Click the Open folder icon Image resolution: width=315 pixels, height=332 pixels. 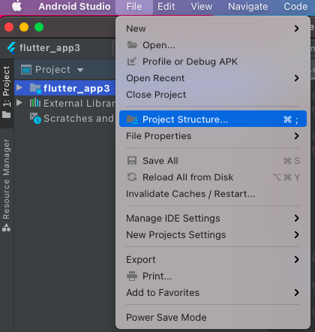pyautogui.click(x=132, y=45)
